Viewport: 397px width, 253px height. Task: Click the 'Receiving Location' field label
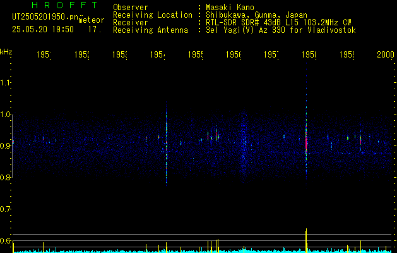[x=153, y=15]
